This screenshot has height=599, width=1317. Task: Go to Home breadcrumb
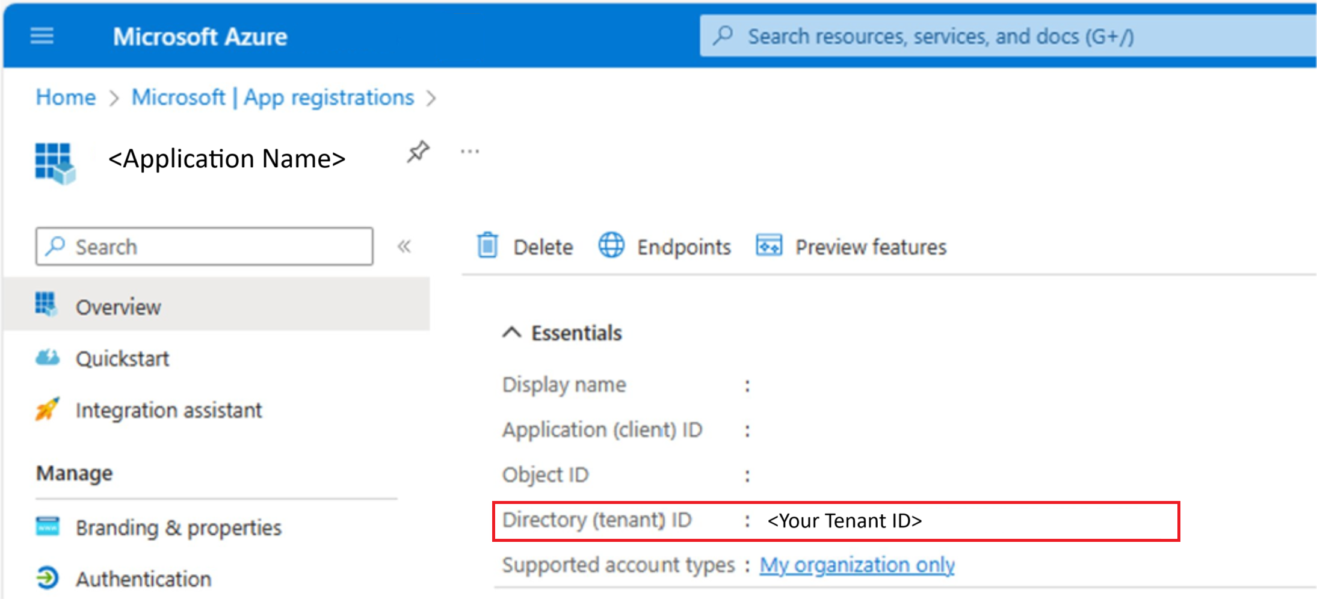[66, 97]
